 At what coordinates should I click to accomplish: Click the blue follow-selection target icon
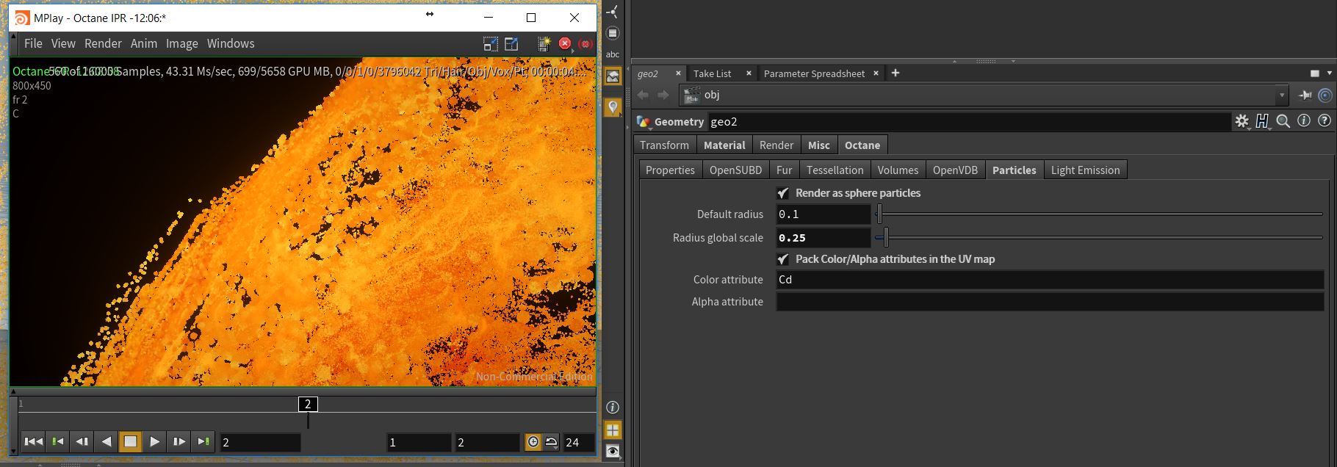tap(1325, 95)
